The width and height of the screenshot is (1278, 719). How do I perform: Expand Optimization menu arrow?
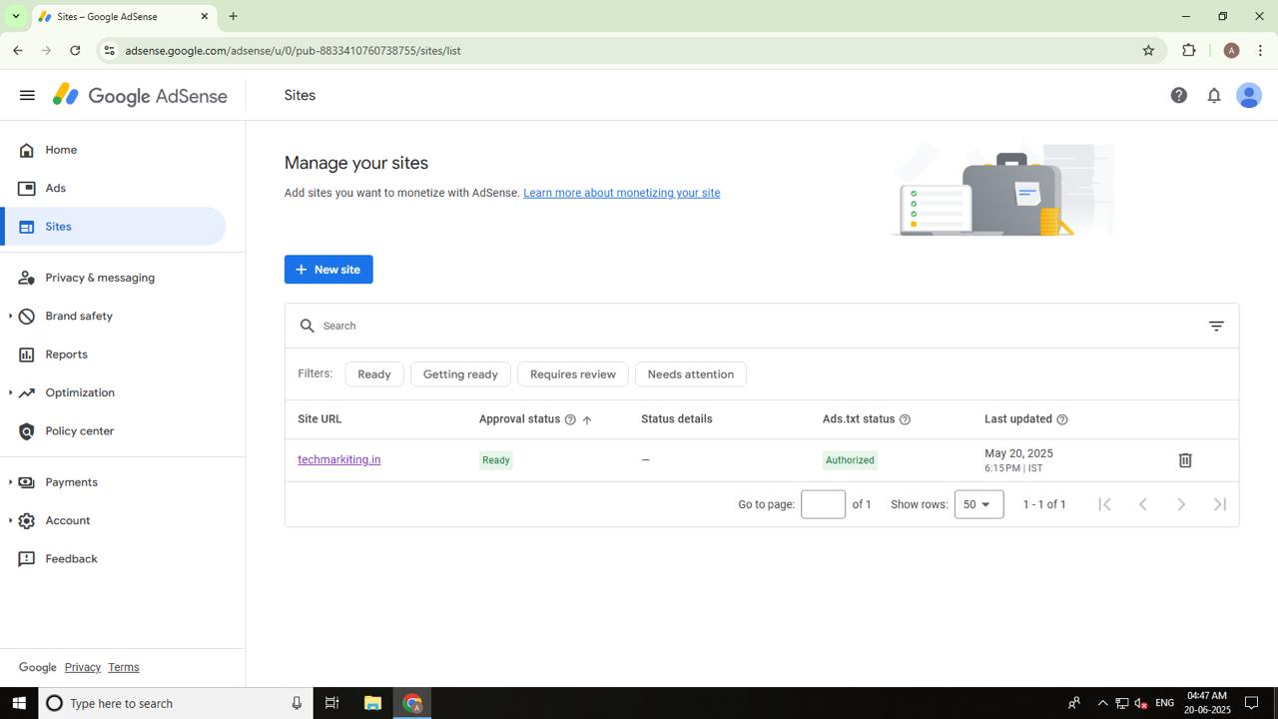[x=10, y=393]
